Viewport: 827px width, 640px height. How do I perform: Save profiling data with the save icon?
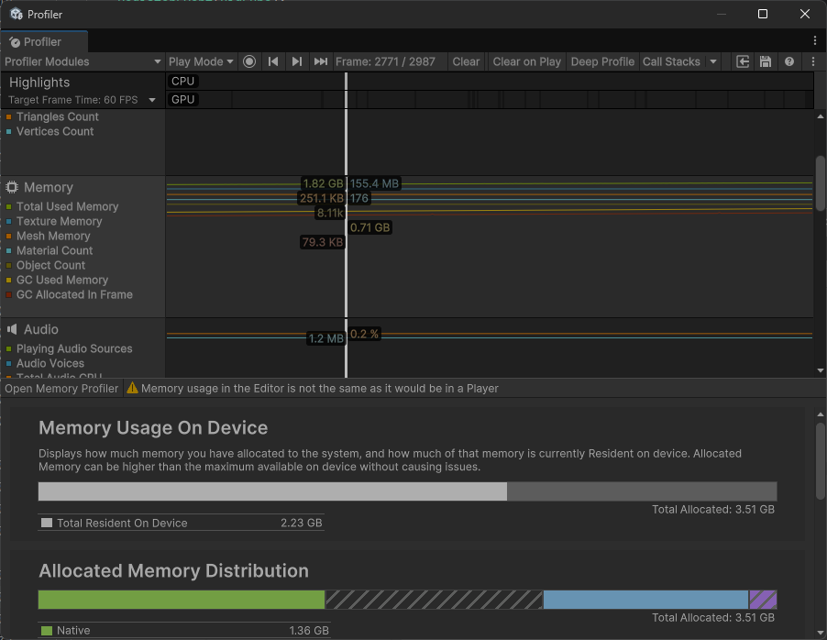(x=765, y=61)
